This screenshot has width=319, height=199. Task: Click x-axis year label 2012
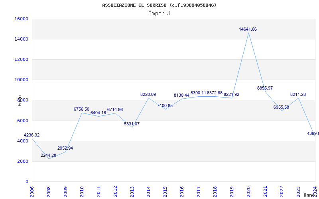[x=115, y=192]
